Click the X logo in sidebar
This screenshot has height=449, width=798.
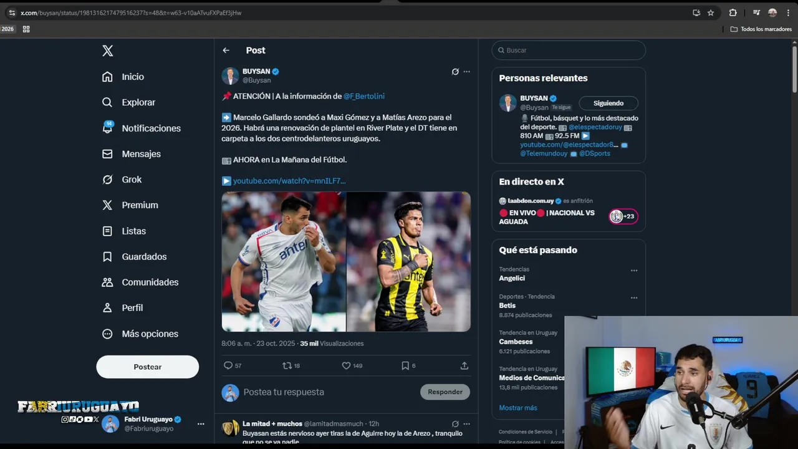pos(108,51)
